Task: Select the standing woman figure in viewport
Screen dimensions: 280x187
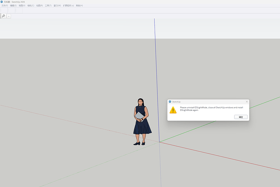Action: point(142,122)
